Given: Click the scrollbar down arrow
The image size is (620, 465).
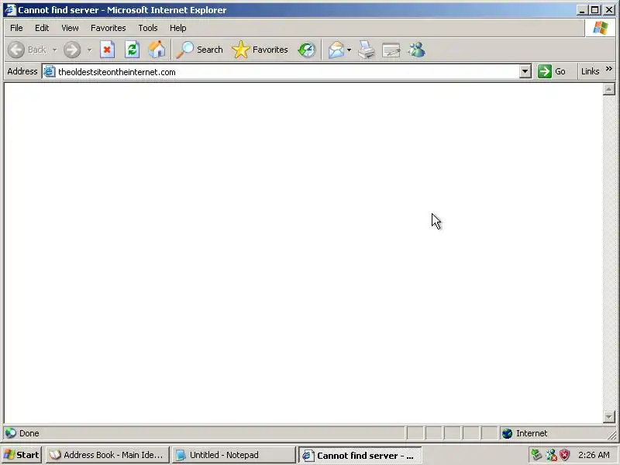Looking at the screenshot, I should click(609, 416).
